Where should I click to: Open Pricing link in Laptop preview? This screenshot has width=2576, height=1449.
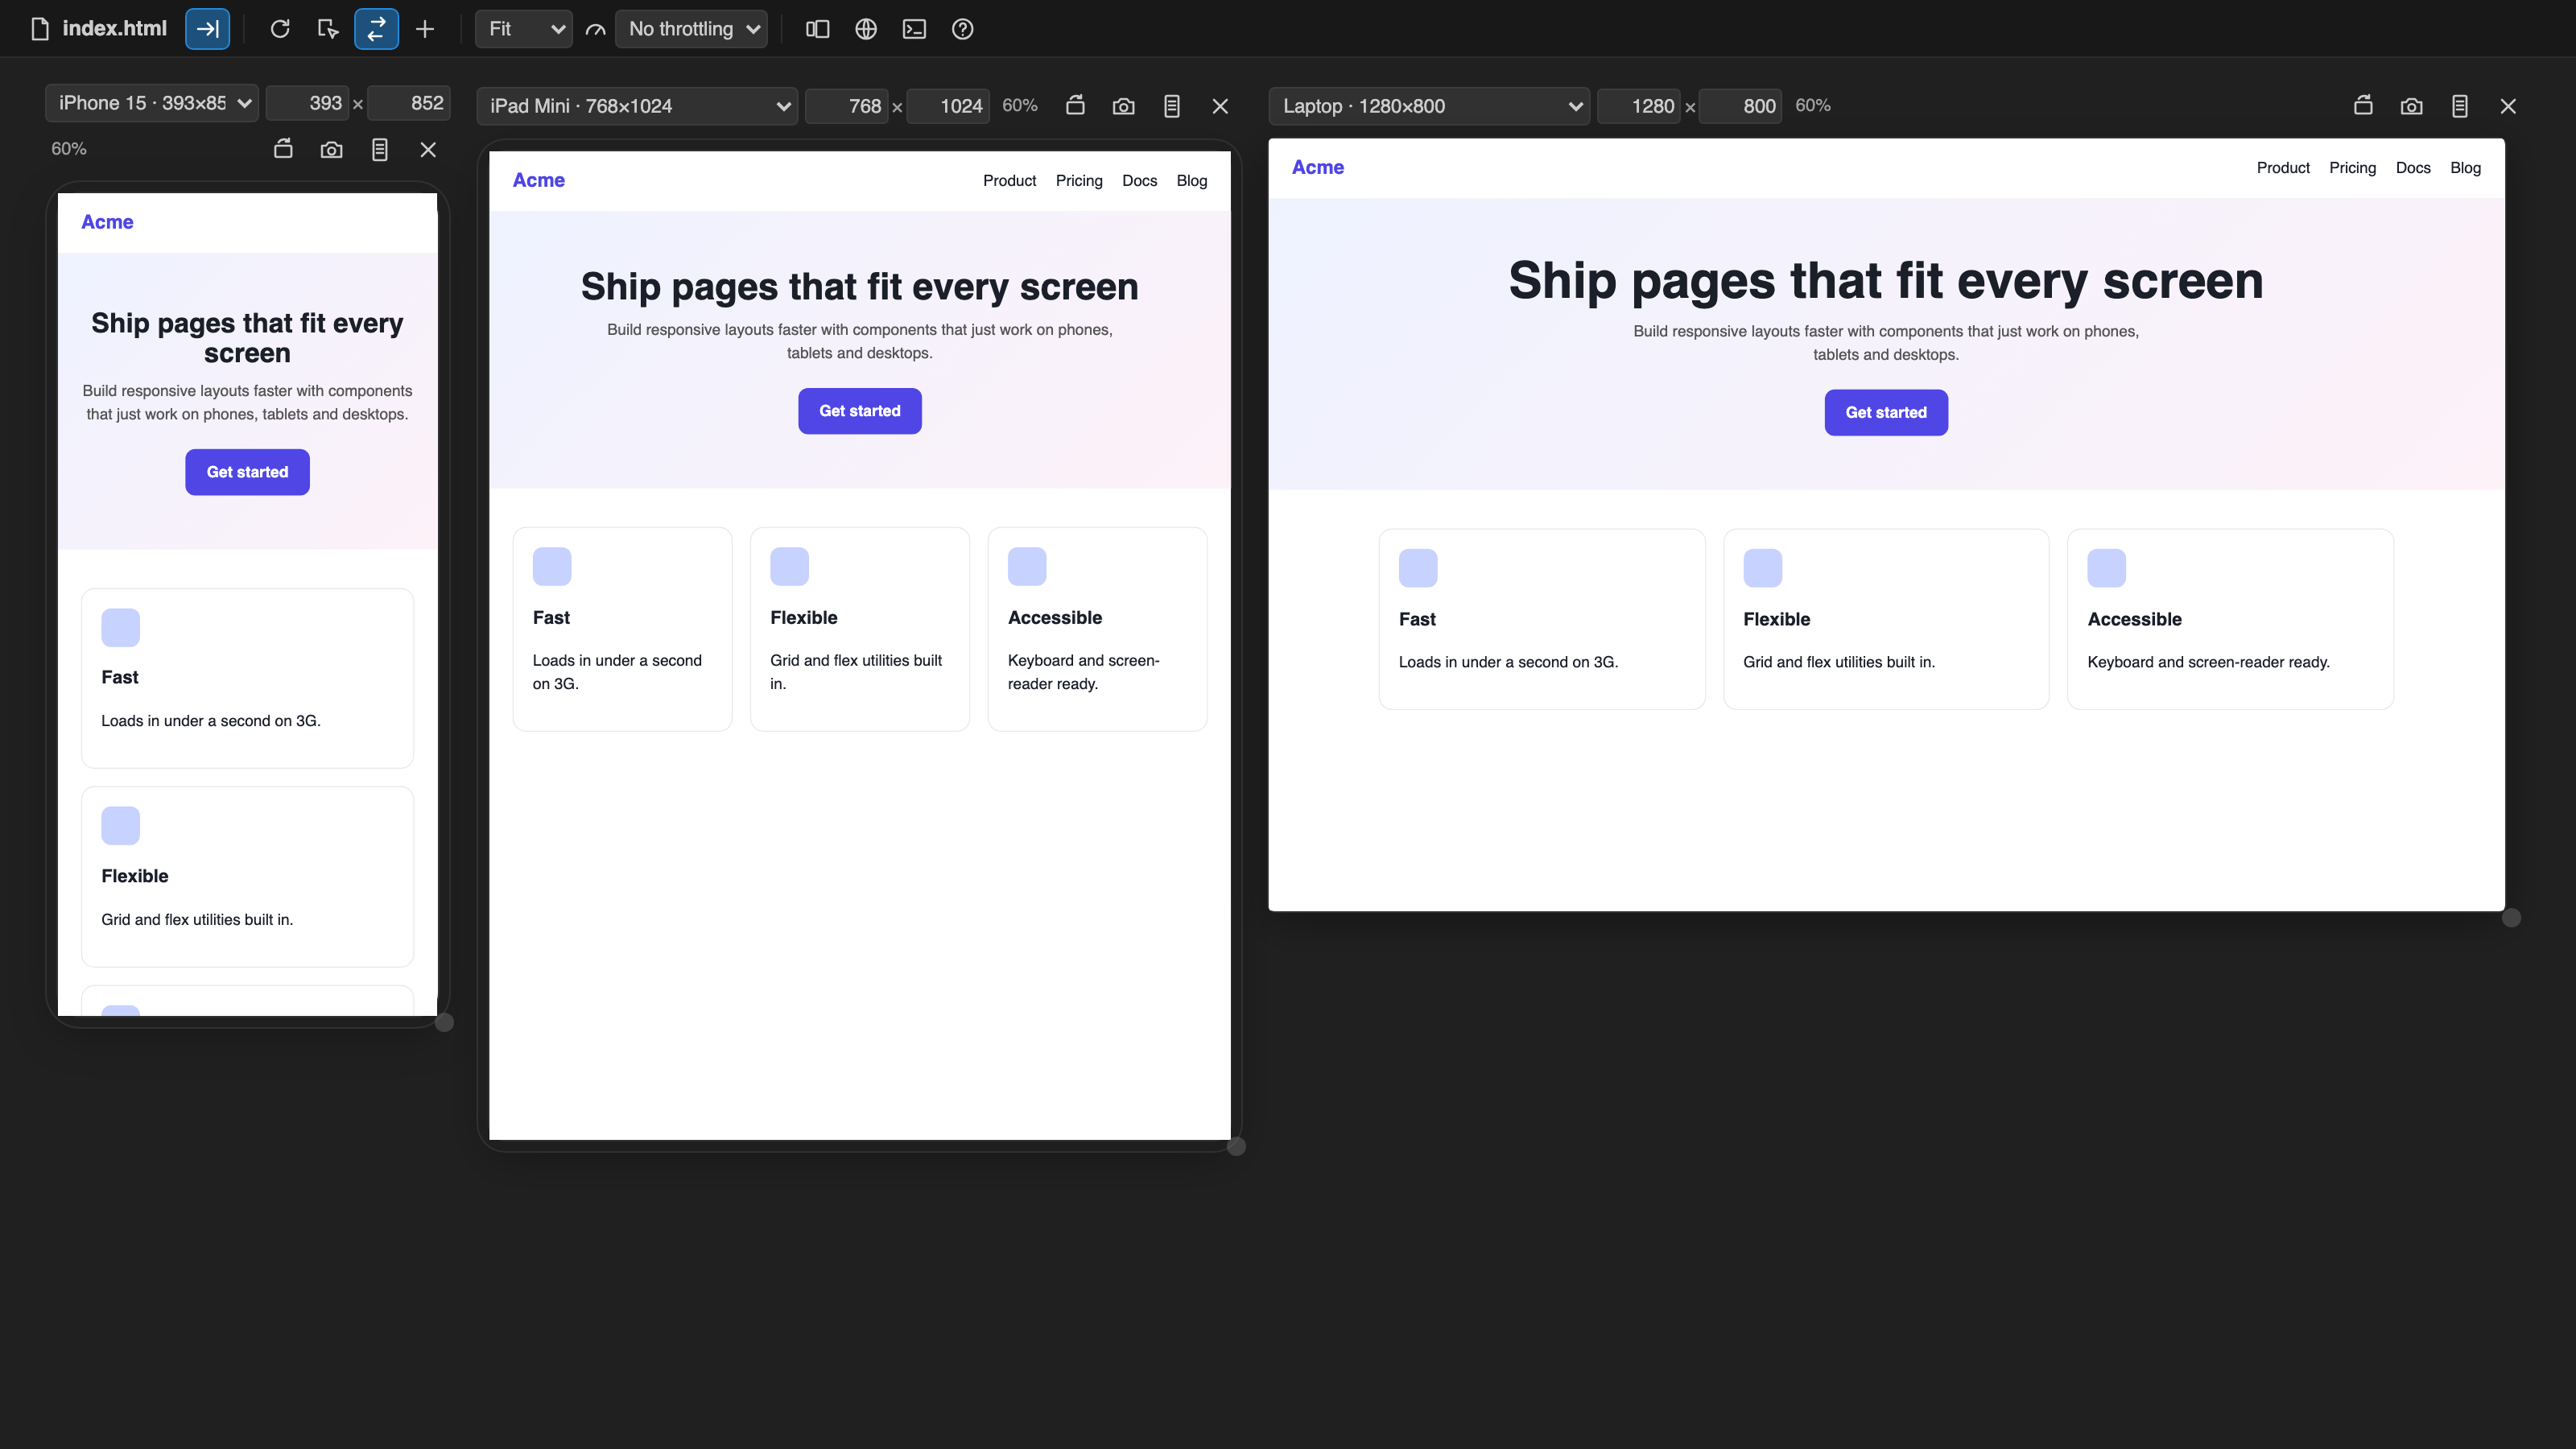pyautogui.click(x=2352, y=168)
